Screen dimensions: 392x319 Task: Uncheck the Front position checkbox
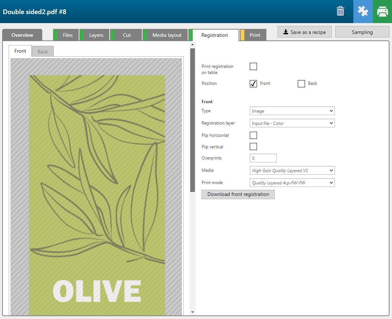pos(253,84)
